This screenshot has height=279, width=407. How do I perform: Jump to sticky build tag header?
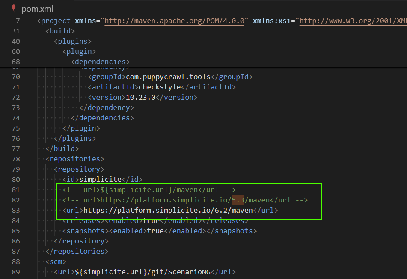coord(60,31)
